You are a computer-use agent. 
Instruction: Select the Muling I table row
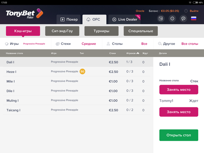(x=76, y=101)
